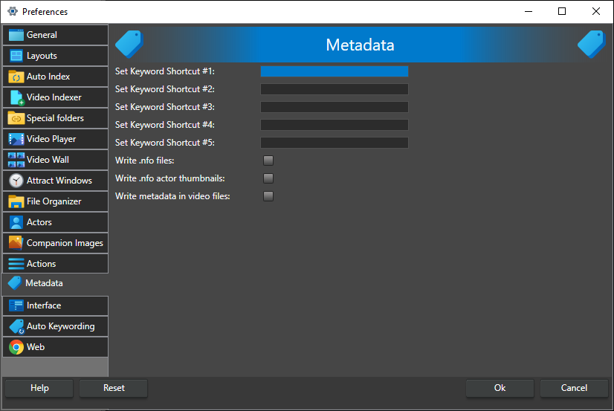Image resolution: width=614 pixels, height=411 pixels.
Task: Click the Reset button
Action: (x=114, y=388)
